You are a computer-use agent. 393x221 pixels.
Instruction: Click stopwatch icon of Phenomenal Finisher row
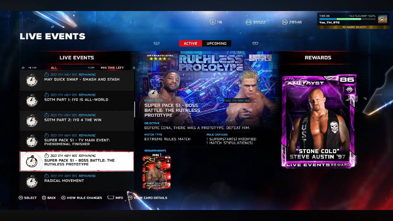pyautogui.click(x=32, y=141)
